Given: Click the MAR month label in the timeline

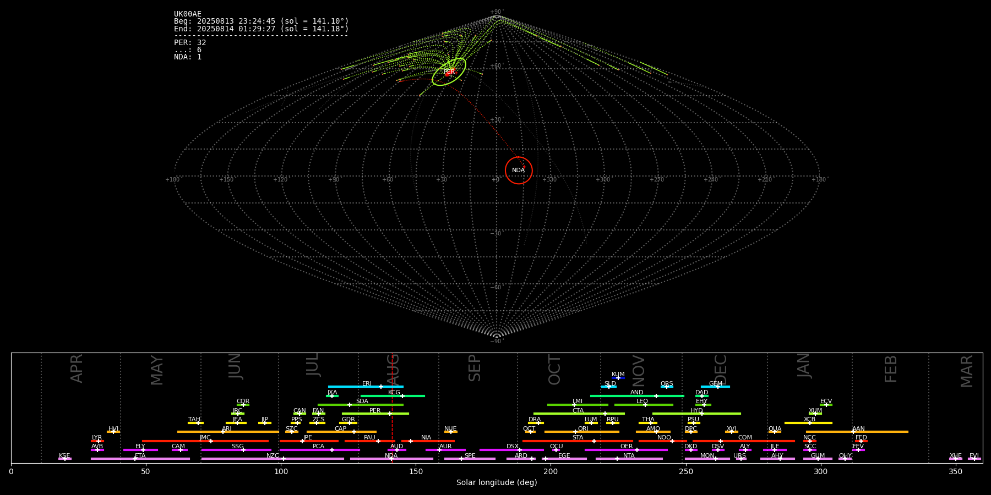Looking at the screenshot, I should [967, 371].
